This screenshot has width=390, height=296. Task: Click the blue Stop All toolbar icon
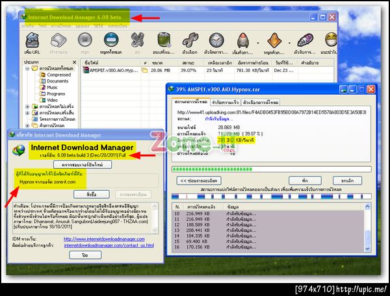click(111, 40)
